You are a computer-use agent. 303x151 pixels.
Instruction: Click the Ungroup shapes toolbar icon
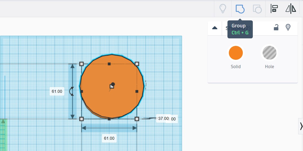[x=257, y=9]
